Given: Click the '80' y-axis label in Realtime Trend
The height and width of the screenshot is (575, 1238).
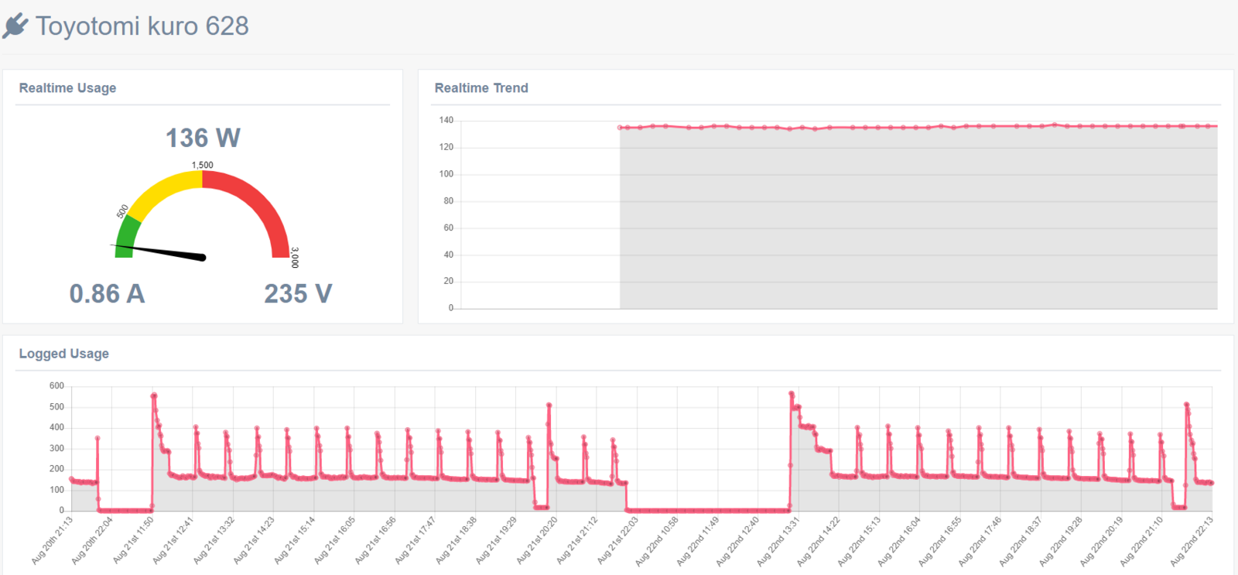Looking at the screenshot, I should point(449,200).
